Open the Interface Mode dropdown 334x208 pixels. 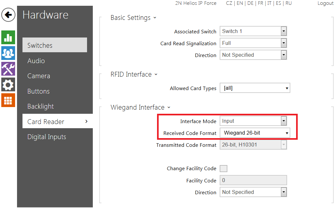click(x=253, y=121)
